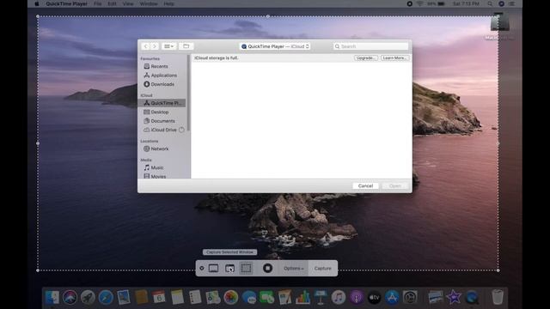This screenshot has height=309, width=550.
Task: Open App Store from the Dock
Action: coord(392,298)
